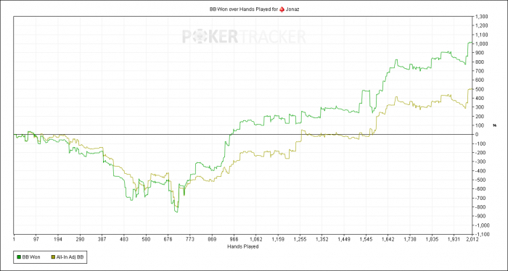Click x-axis tick label '97'
Image resolution: width=508 pixels, height=271 pixels.
(36, 240)
